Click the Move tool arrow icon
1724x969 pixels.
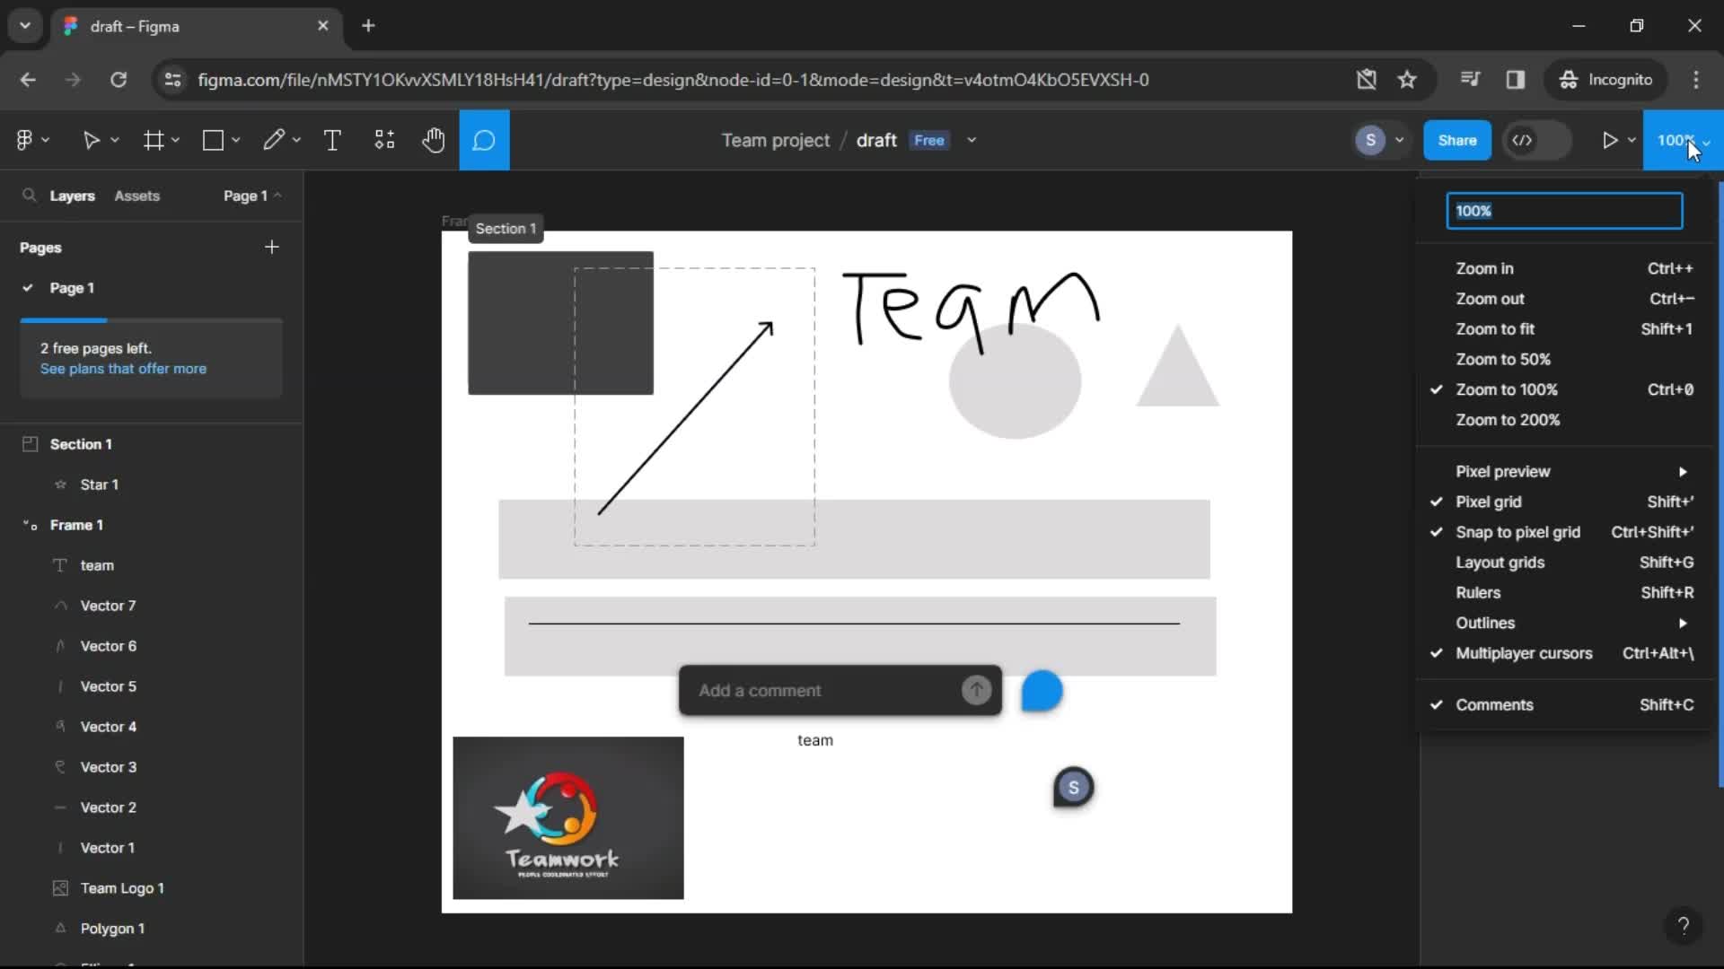92,140
